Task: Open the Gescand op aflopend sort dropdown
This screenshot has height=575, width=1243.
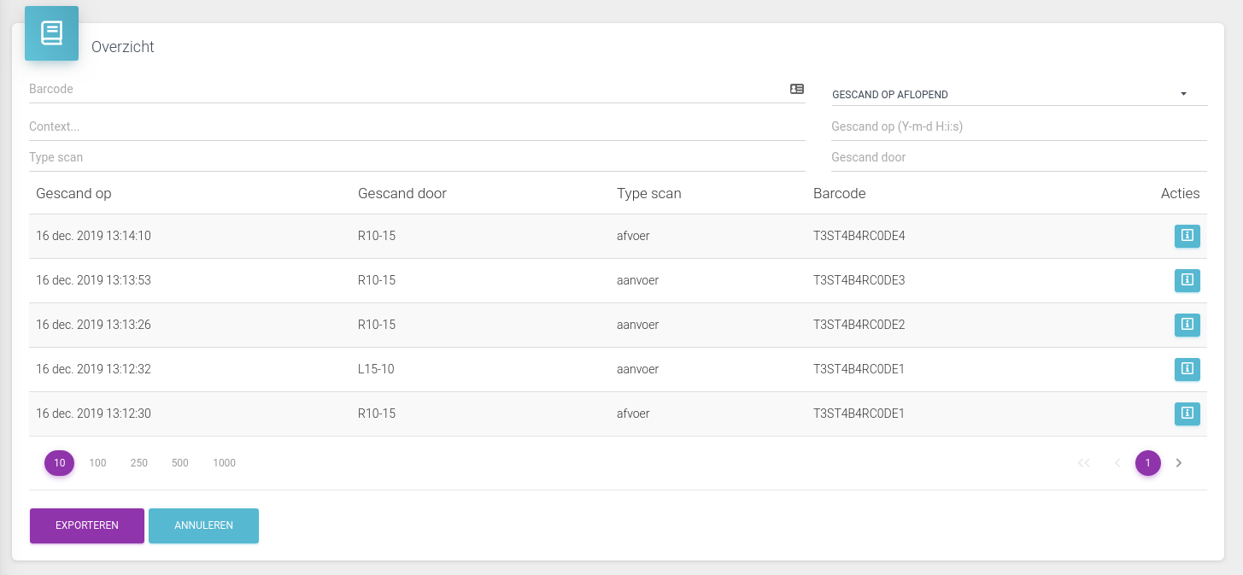Action: 1018,95
